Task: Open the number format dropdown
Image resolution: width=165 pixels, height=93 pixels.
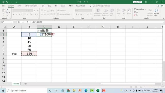Action: coord(91,10)
